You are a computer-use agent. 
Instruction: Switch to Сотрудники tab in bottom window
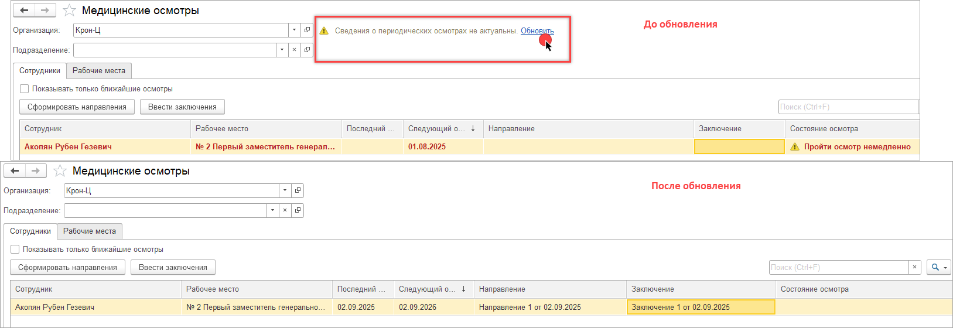coord(30,231)
